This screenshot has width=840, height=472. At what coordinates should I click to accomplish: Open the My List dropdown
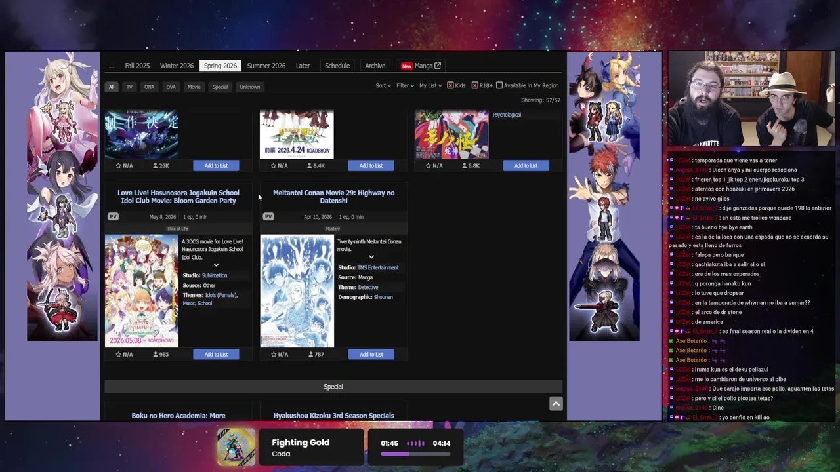(x=430, y=85)
